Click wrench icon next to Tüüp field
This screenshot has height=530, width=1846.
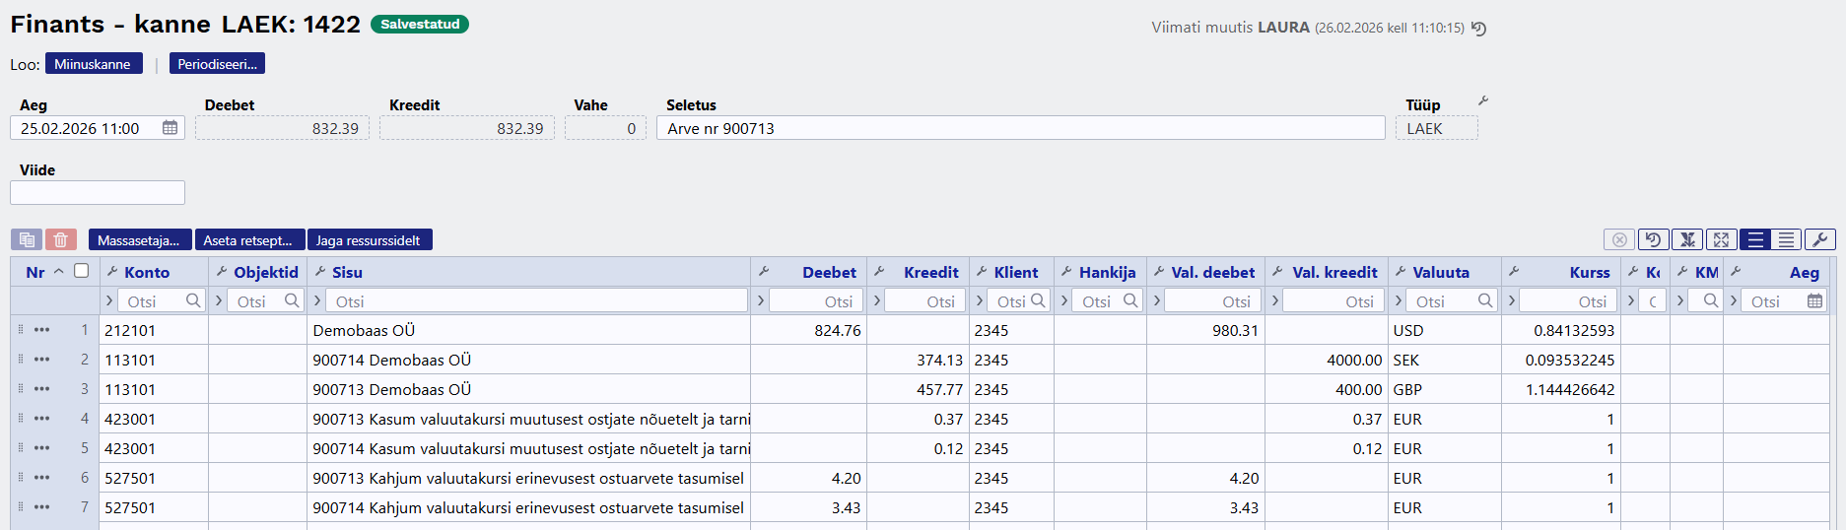[x=1482, y=101]
